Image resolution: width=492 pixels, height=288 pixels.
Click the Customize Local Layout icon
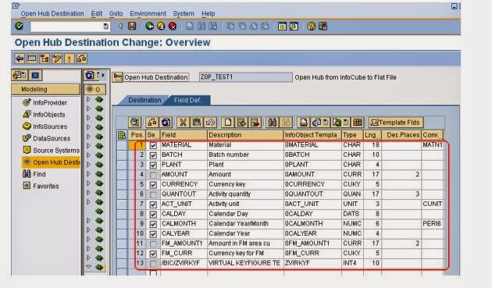click(323, 26)
